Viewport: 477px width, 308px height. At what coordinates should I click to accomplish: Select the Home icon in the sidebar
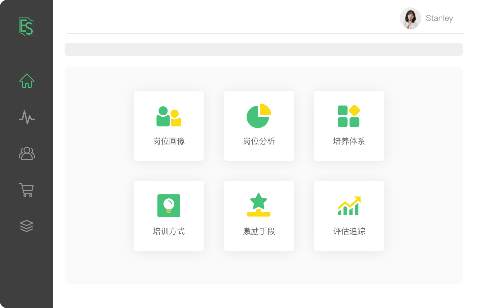point(27,81)
